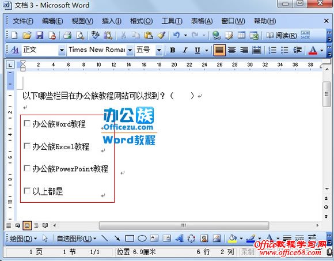This screenshot has height=261, width=334.
Task: Switch to Normal view button
Action: pos(9,225)
